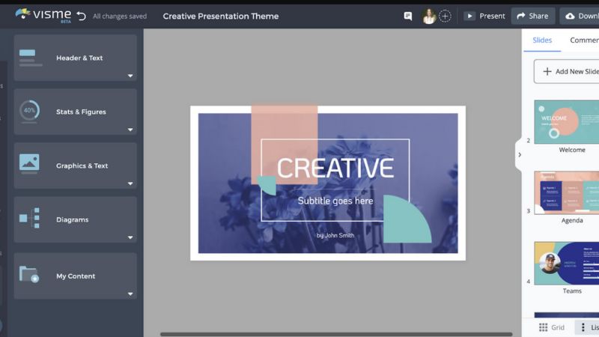The width and height of the screenshot is (599, 337).
Task: Open the My Content folder icon
Action: 29,275
